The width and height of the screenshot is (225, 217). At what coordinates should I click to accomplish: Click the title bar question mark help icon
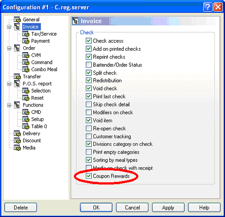tap(208, 7)
